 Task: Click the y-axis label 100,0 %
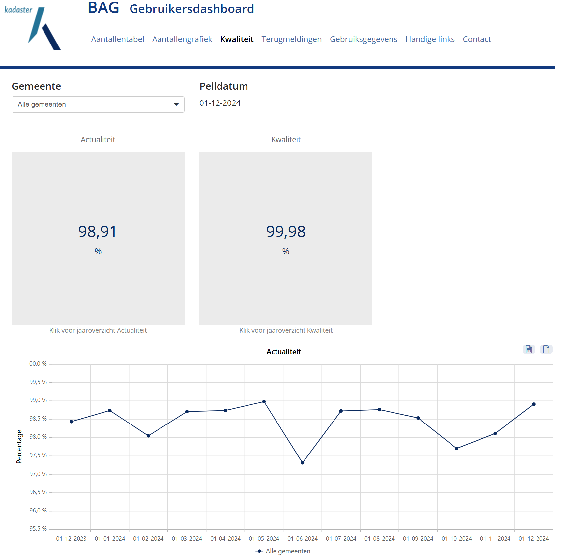click(37, 364)
